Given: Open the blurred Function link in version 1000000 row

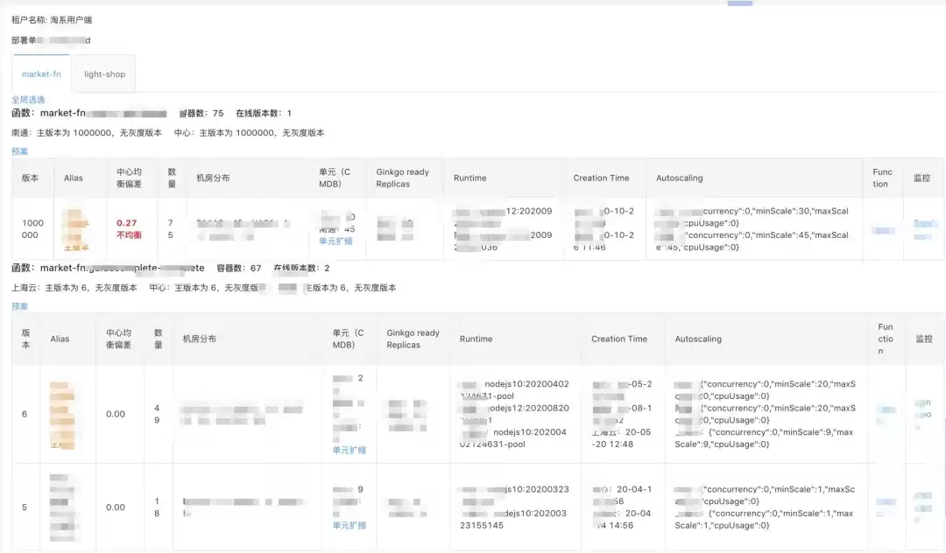Looking at the screenshot, I should coord(883,230).
